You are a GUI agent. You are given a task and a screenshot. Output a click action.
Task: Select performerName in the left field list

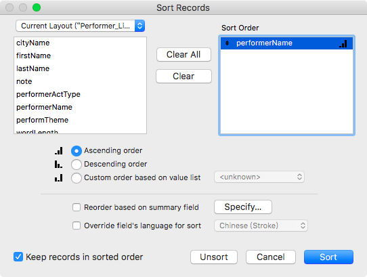[81, 107]
